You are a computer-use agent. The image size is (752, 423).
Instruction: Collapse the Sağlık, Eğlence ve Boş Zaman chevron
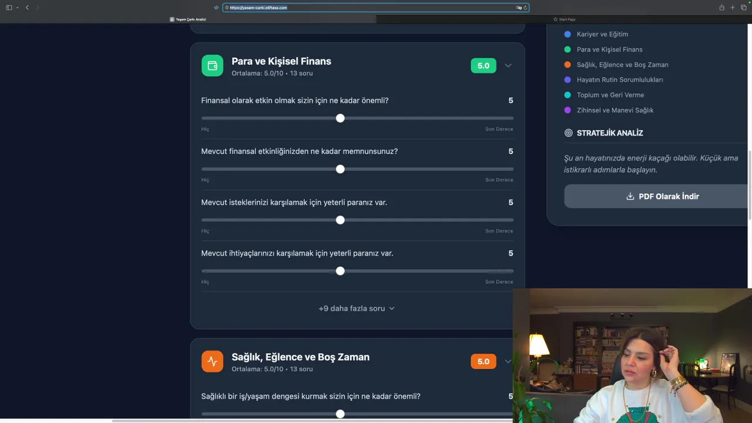pyautogui.click(x=508, y=361)
